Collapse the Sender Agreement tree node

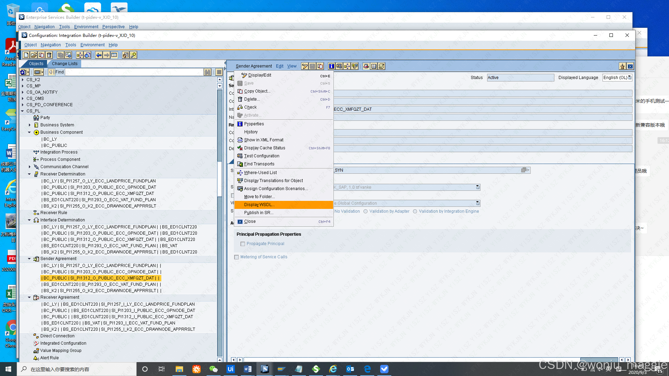tap(29, 259)
